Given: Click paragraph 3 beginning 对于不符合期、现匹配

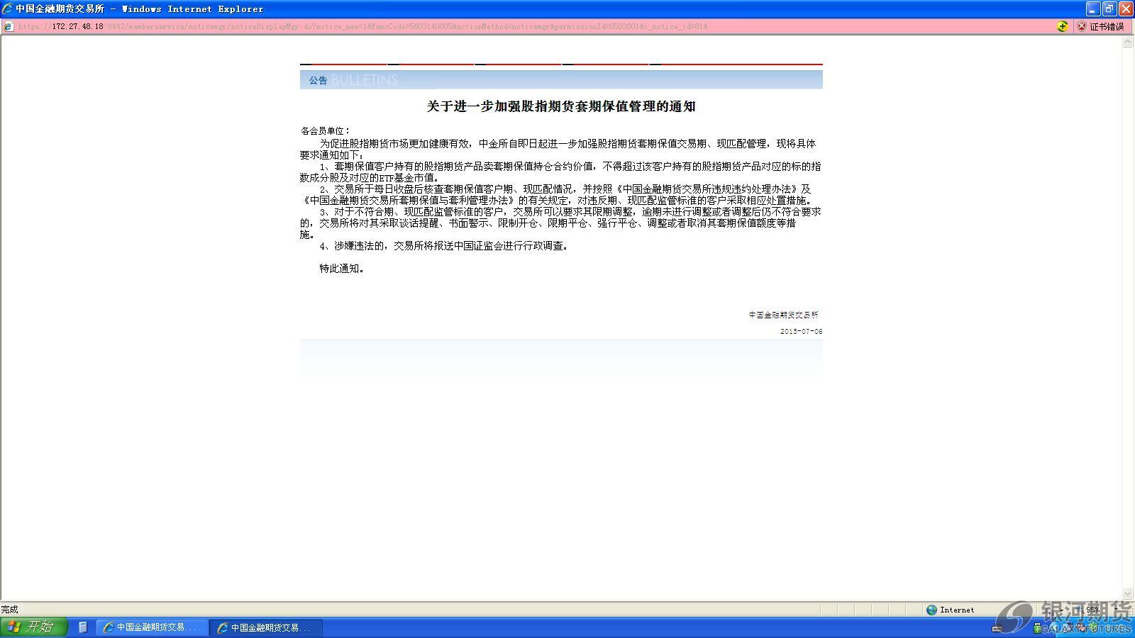Looking at the screenshot, I should click(x=560, y=223).
